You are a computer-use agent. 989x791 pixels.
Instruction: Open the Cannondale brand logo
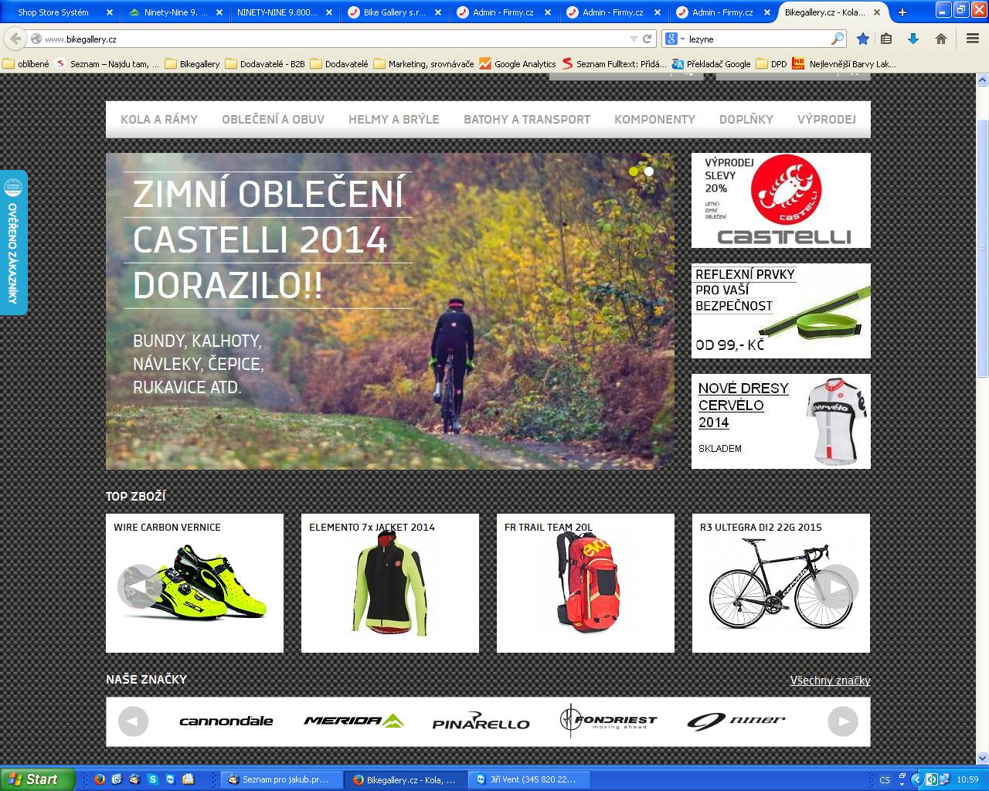(226, 721)
